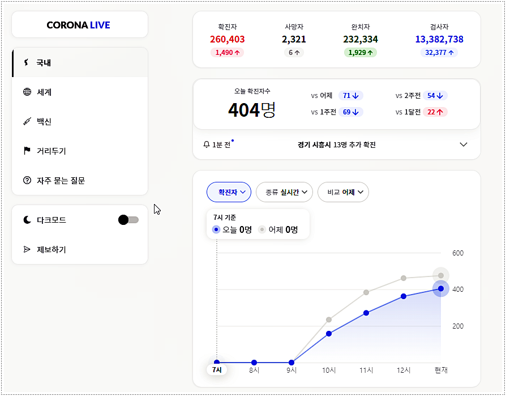This screenshot has height=396, width=506.
Task: Click the paper plane icon beside 제보하기
Action: pyautogui.click(x=27, y=249)
